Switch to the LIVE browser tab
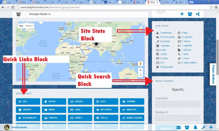This screenshot has width=219, height=131. click(124, 2)
